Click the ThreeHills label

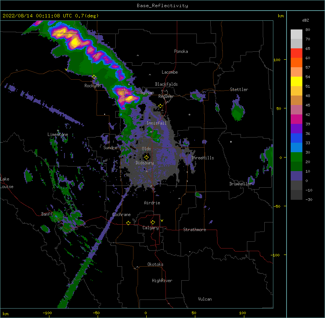(202, 158)
